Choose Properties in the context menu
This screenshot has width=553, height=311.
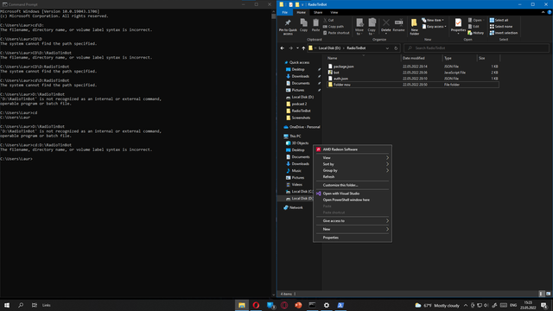pos(353,238)
